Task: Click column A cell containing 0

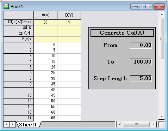Action: pyautogui.click(x=45, y=45)
